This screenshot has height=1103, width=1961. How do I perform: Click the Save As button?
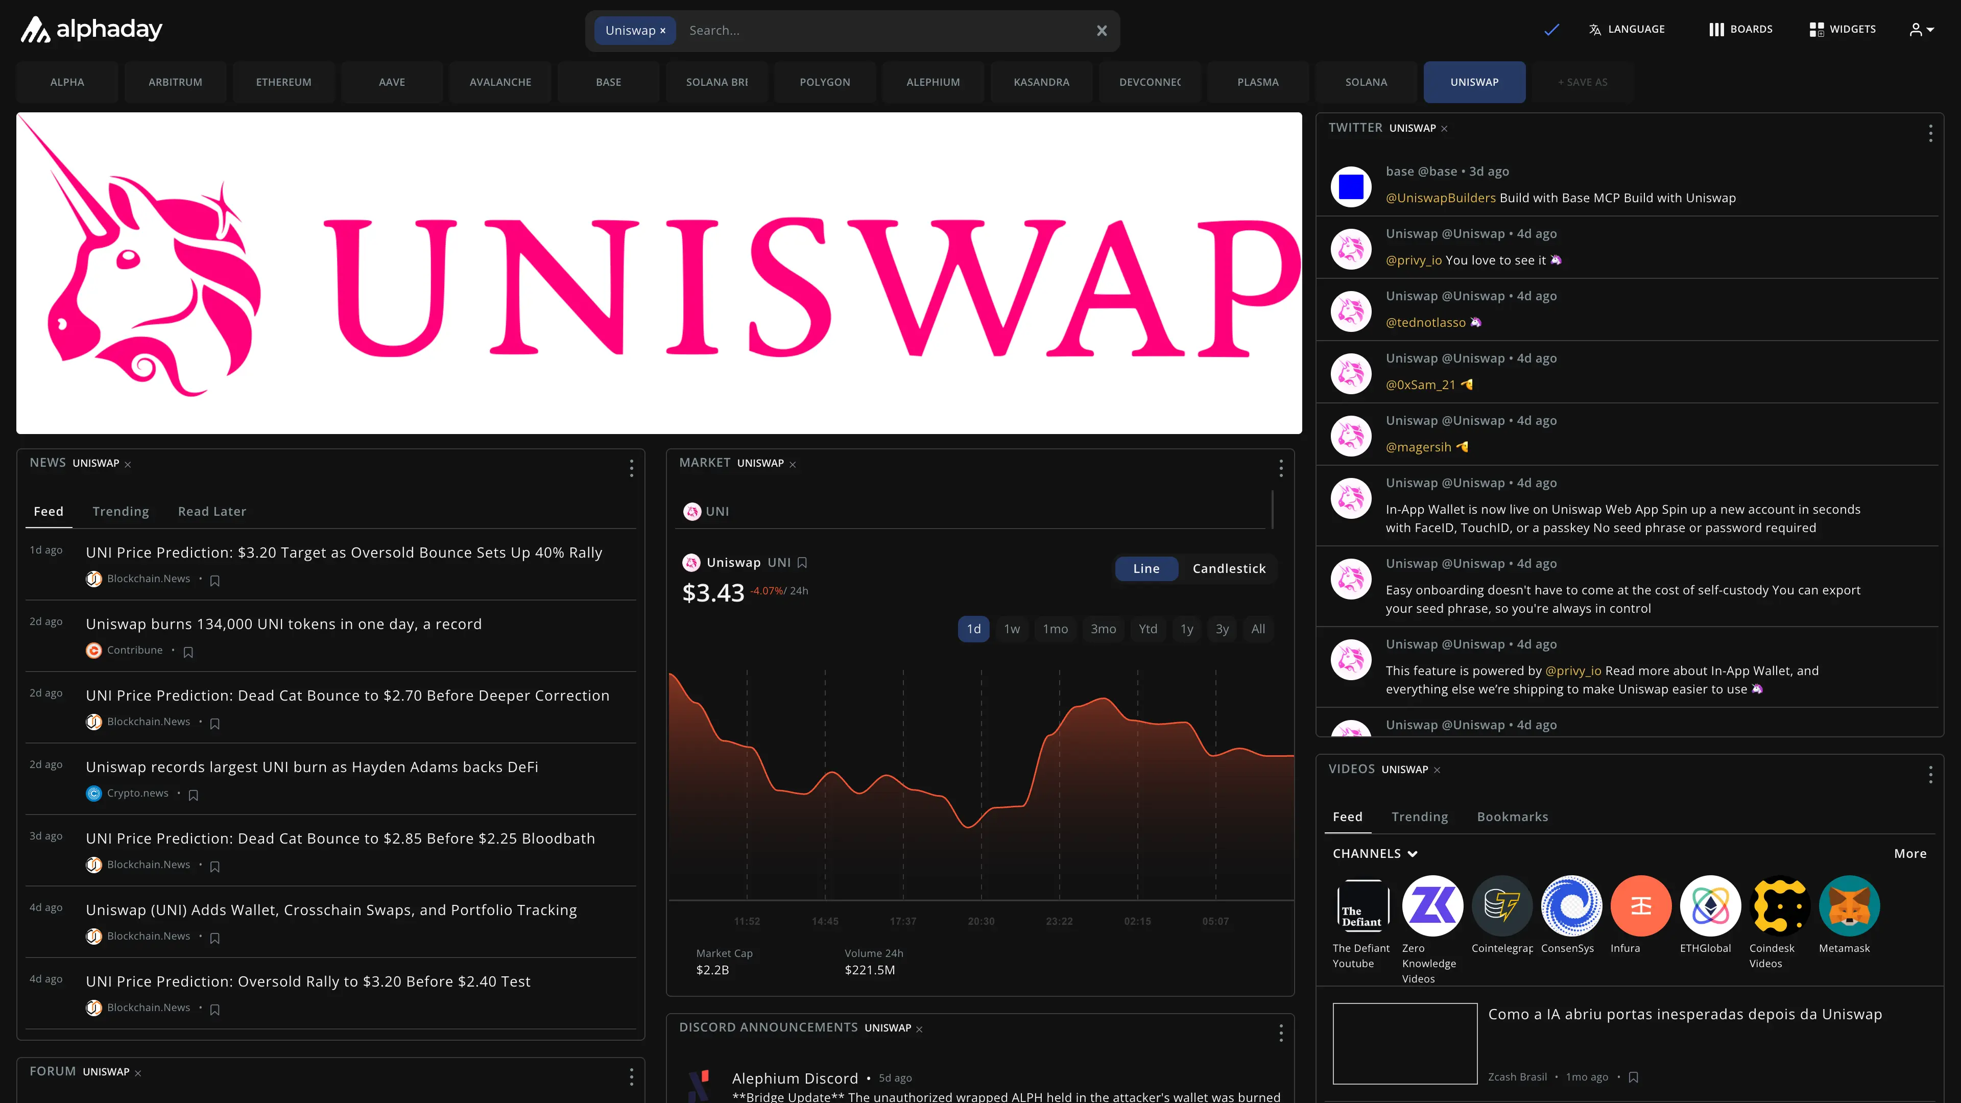pyautogui.click(x=1583, y=82)
